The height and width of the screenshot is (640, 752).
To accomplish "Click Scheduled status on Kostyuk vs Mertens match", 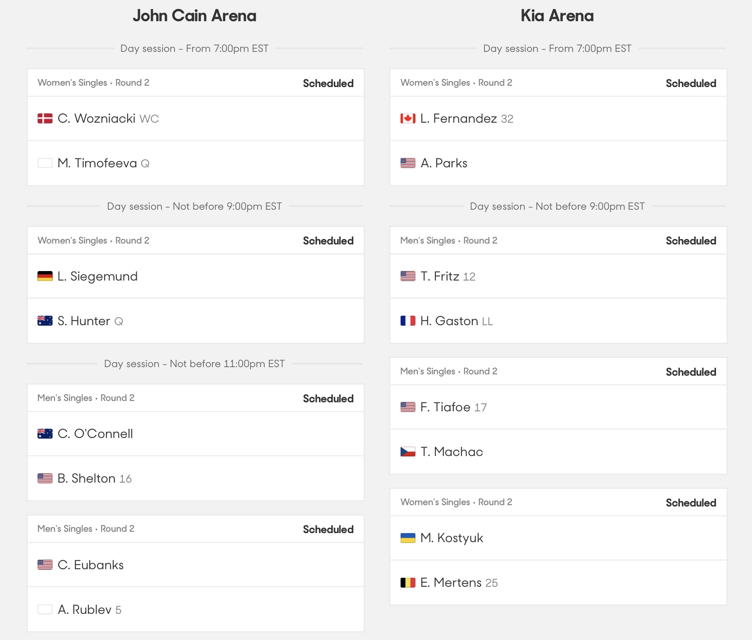I will point(691,503).
